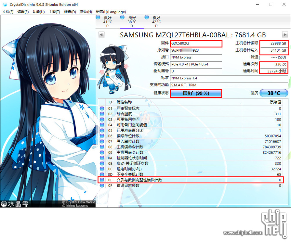Click the ID column header

click(110, 102)
